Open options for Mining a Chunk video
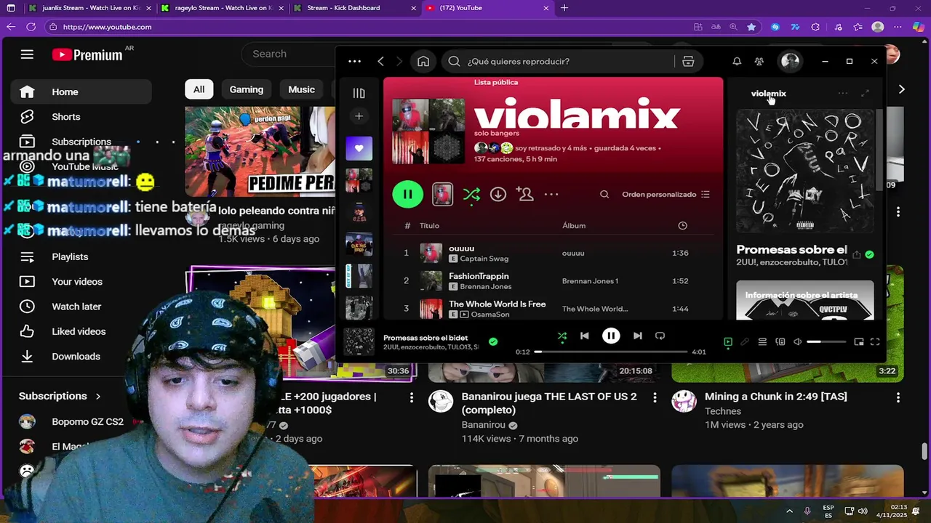The height and width of the screenshot is (523, 931). 898,398
